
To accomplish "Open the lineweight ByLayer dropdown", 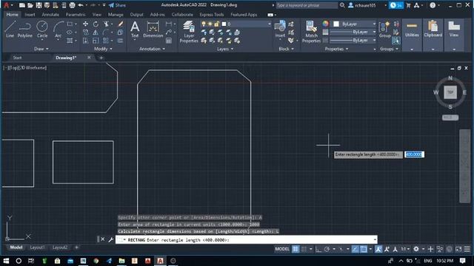I will pos(353,32).
